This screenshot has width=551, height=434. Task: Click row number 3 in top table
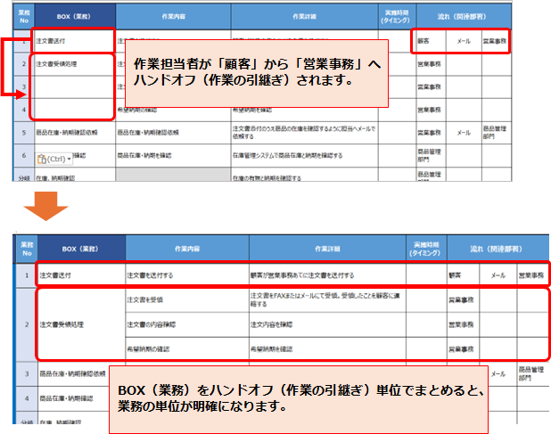(24, 86)
